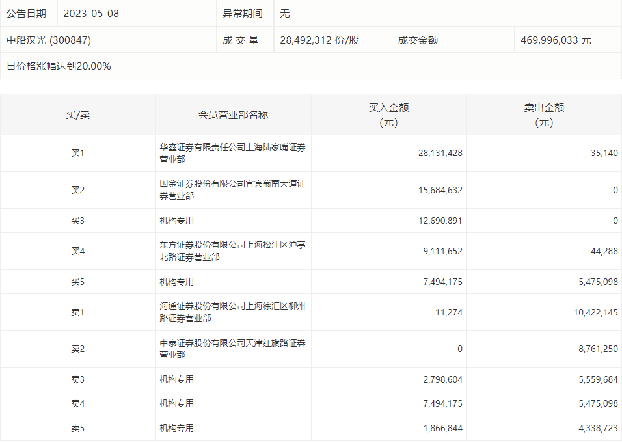Click the 买入金额 (元) column header

(389, 115)
